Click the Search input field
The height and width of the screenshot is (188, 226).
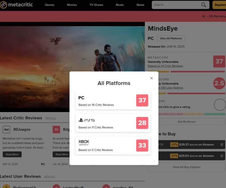pos(176,5)
